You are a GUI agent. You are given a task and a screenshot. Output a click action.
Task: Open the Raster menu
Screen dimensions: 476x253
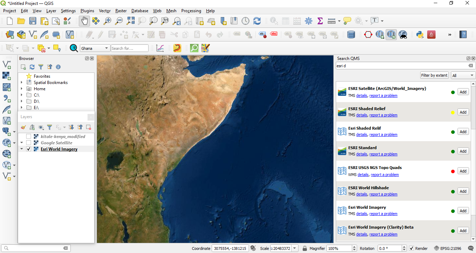point(121,11)
